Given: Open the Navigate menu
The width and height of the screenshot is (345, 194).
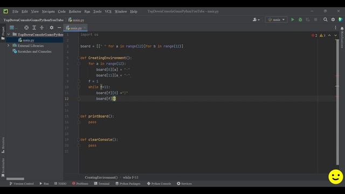Looking at the screenshot, I should (49, 11).
